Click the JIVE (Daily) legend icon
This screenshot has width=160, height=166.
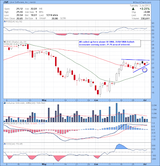tap(4, 41)
